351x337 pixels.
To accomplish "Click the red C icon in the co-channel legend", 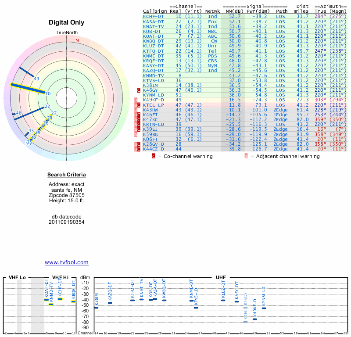I will [154, 156].
